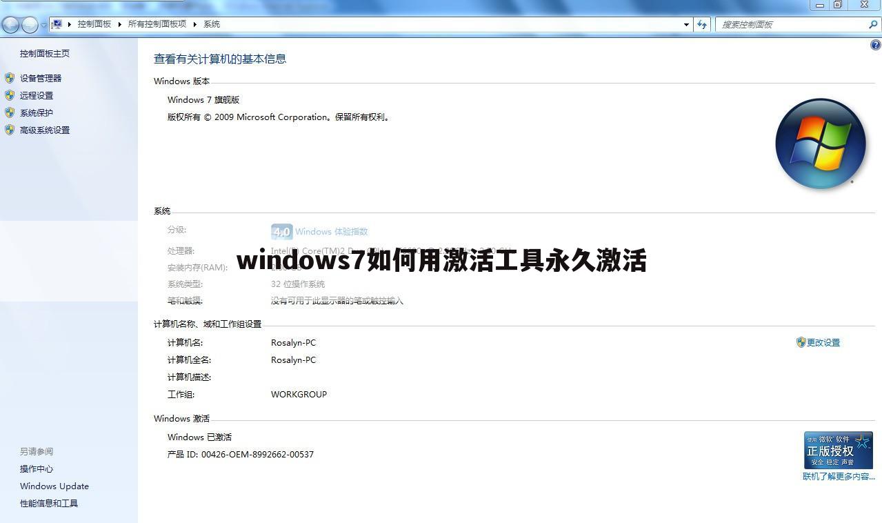Image resolution: width=882 pixels, height=523 pixels.
Task: Click the 正版授权 genuine Microsoft badge
Action: click(839, 451)
